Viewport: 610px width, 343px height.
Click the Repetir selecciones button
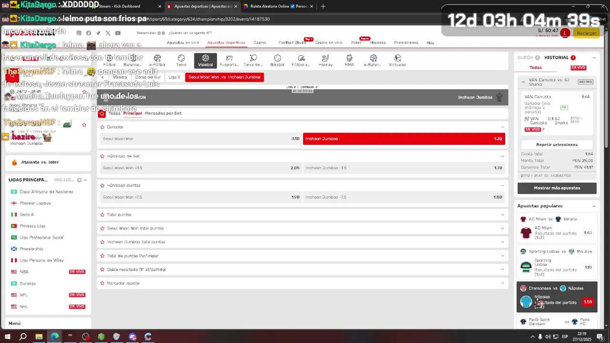pos(557,145)
